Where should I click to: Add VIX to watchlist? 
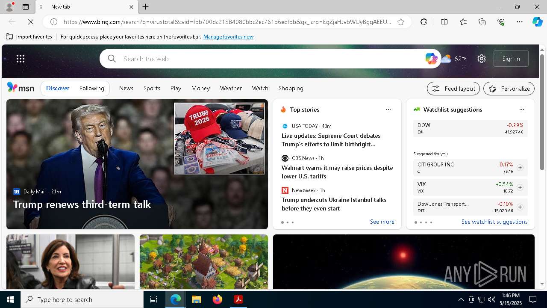point(520,187)
